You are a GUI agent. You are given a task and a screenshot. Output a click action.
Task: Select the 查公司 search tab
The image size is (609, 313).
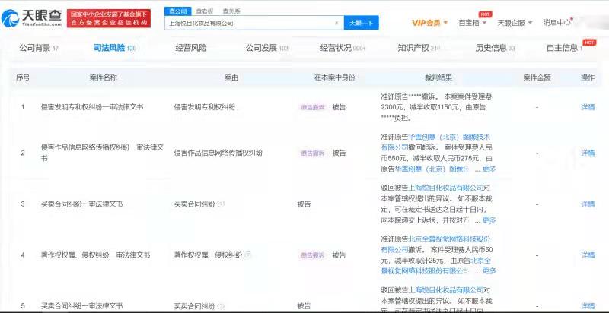178,11
